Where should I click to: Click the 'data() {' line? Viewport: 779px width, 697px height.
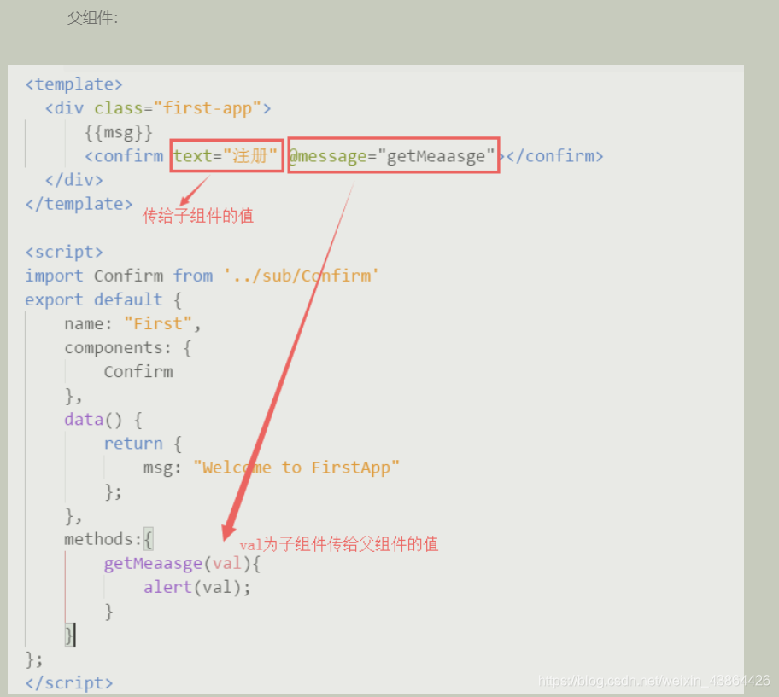103,420
